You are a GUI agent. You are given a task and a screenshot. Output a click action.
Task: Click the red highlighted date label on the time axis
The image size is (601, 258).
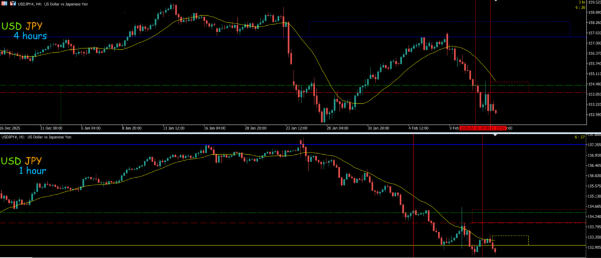pyautogui.click(x=482, y=127)
